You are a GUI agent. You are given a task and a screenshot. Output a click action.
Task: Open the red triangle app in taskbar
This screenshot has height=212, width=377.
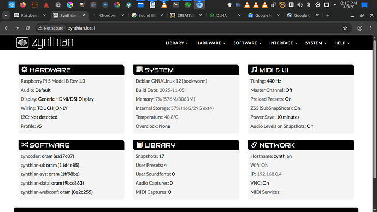point(46,4)
